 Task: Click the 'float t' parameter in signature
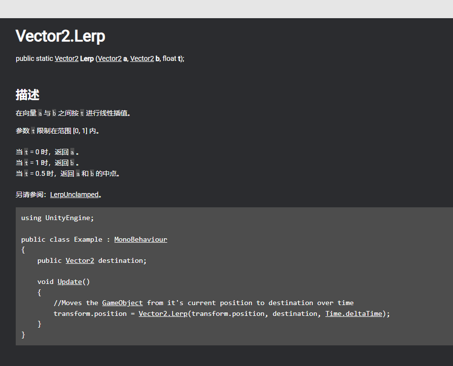(172, 58)
